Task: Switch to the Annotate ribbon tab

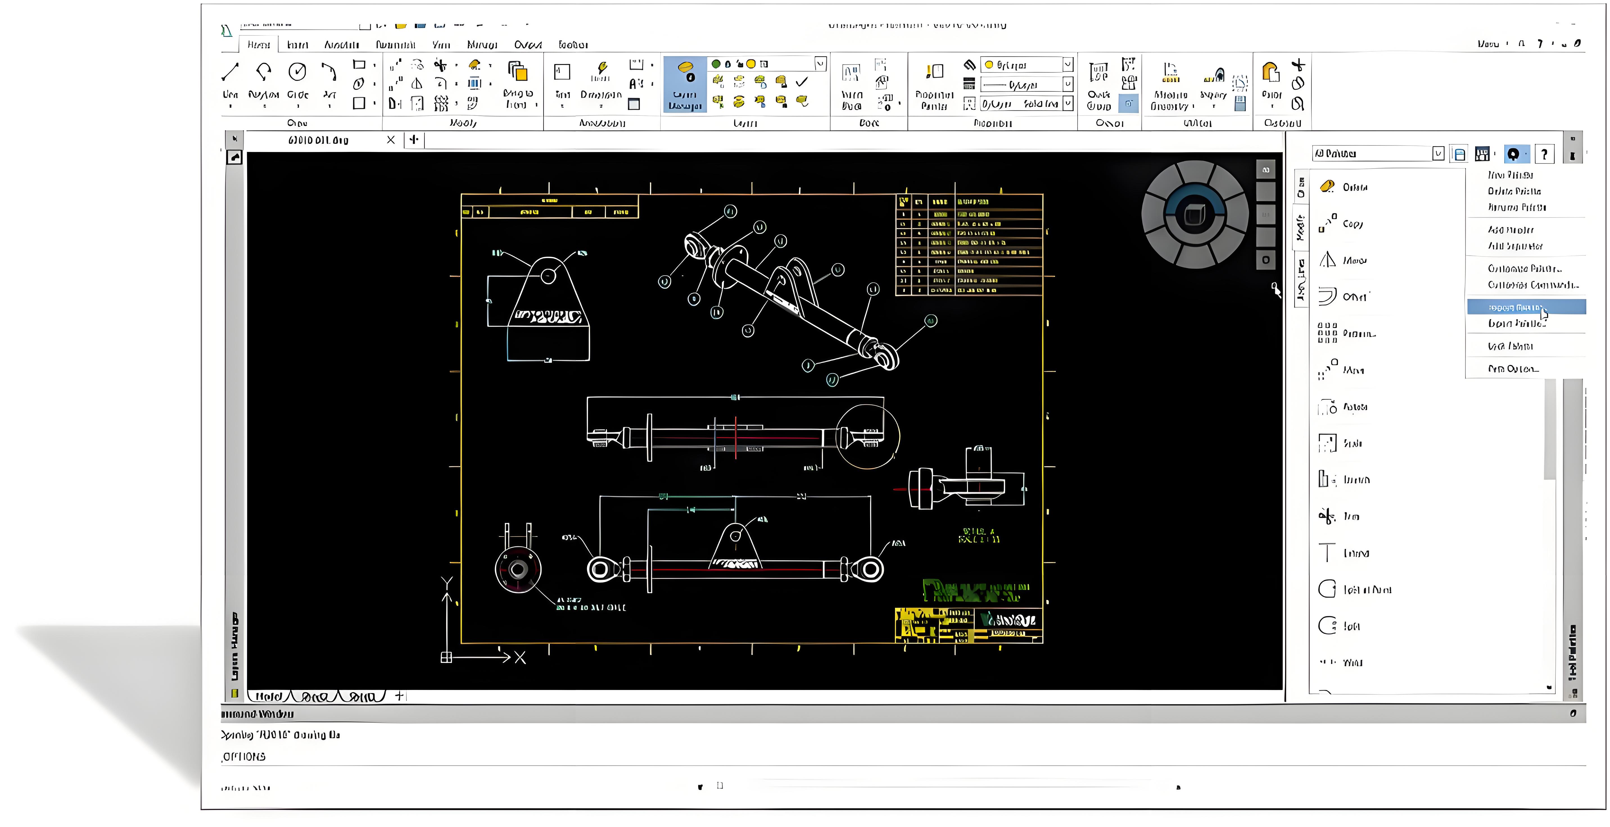Action: click(341, 45)
